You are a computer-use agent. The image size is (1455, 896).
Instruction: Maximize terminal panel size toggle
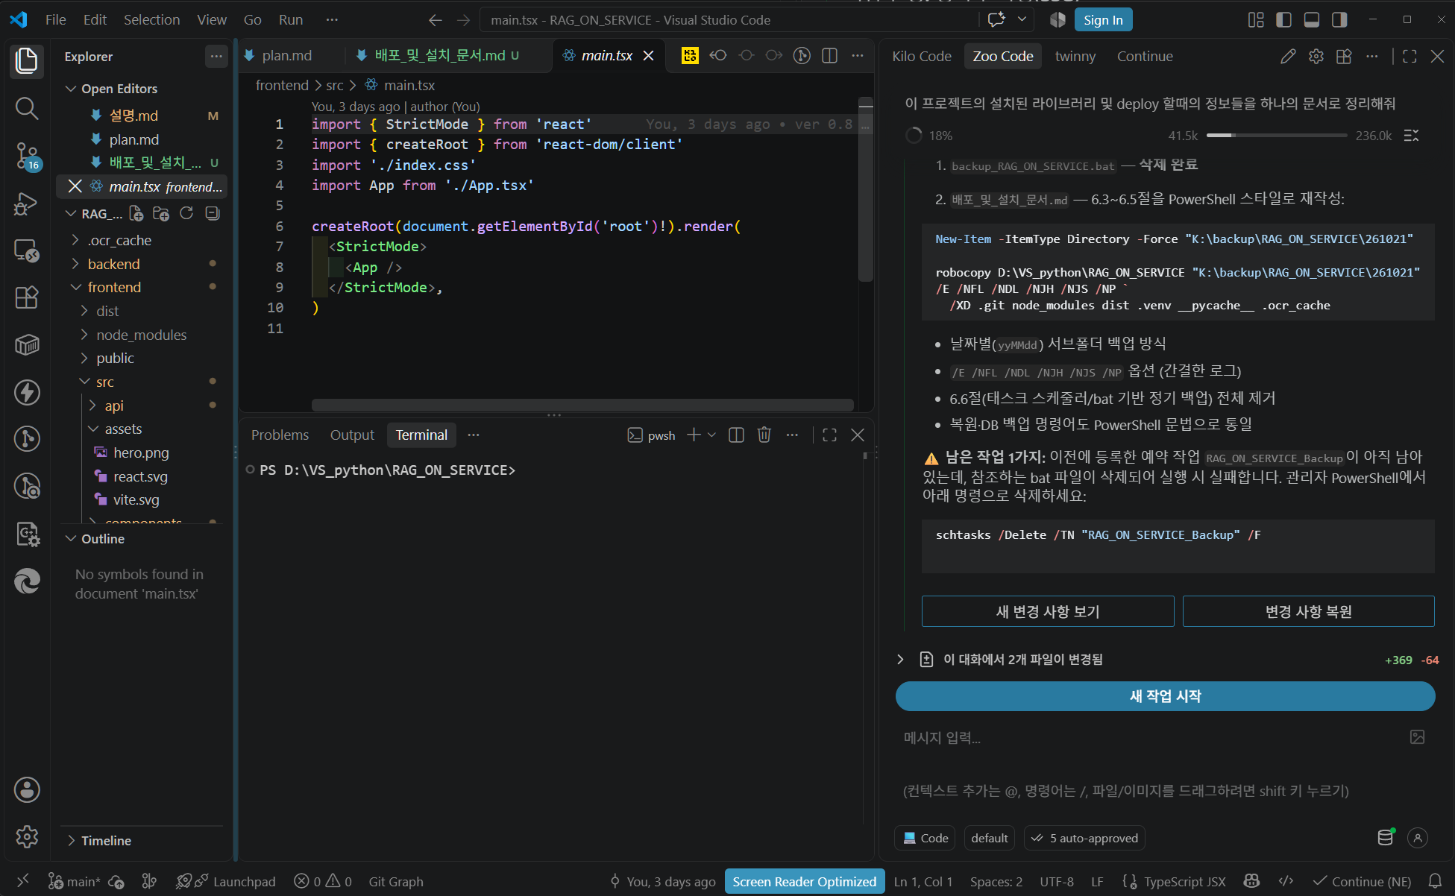tap(829, 435)
